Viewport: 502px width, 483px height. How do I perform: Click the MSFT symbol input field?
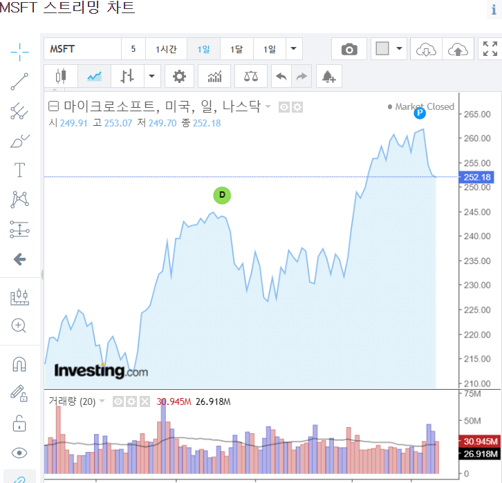click(82, 49)
